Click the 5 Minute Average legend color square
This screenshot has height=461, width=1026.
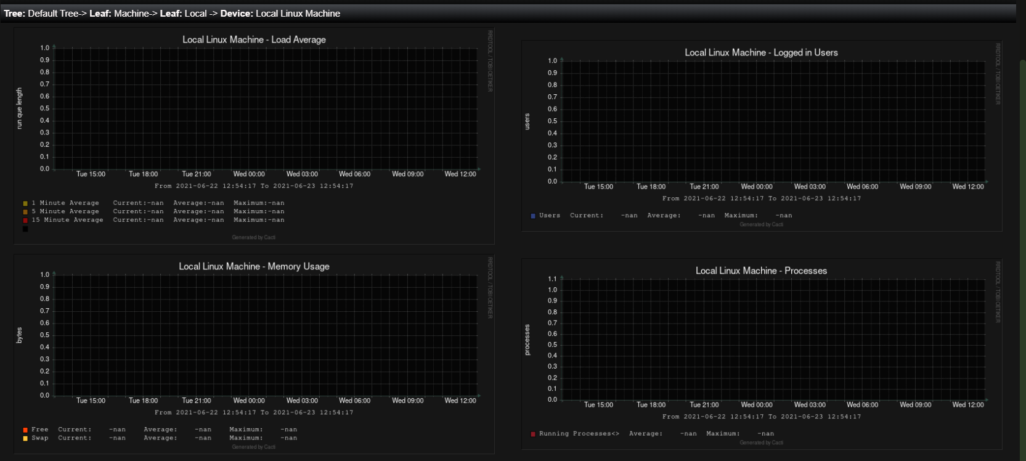tap(25, 212)
